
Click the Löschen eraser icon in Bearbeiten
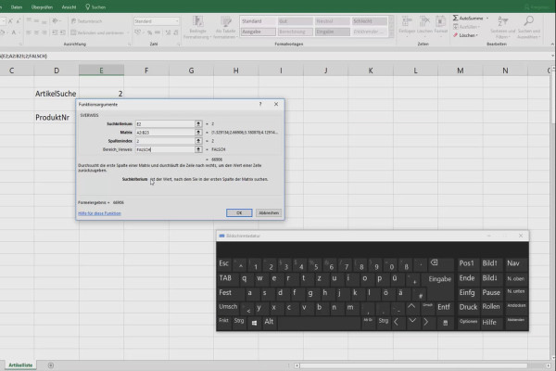point(456,35)
